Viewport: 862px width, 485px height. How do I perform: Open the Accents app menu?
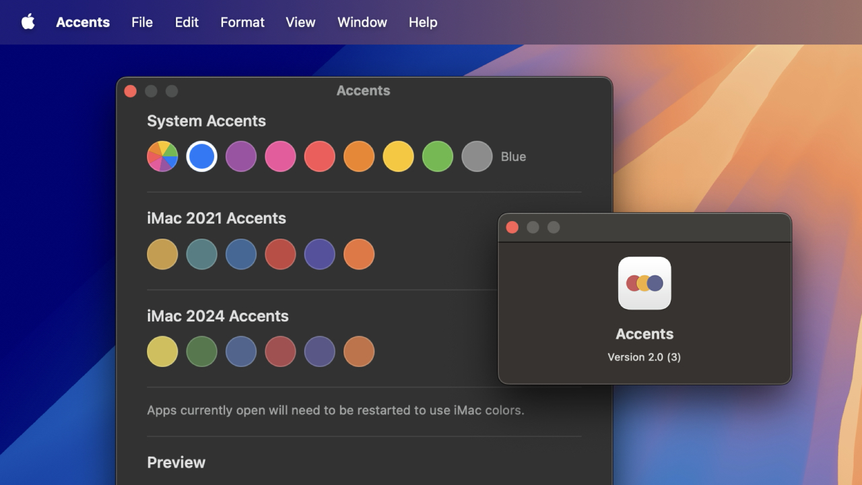tap(83, 22)
